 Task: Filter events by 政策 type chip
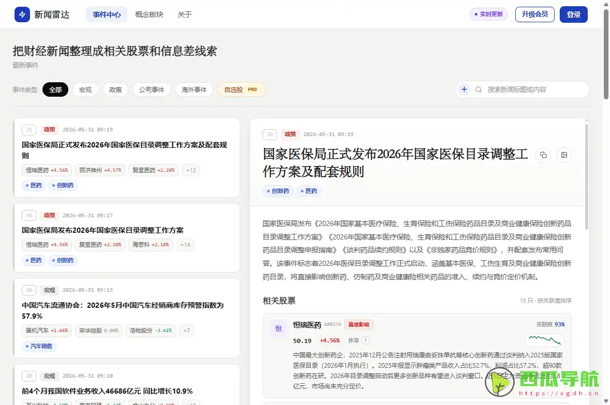(x=115, y=89)
